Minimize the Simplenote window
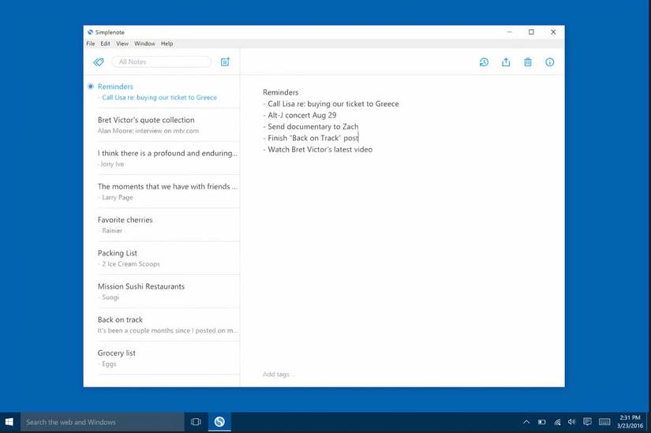This screenshot has width=651, height=433. (510, 32)
